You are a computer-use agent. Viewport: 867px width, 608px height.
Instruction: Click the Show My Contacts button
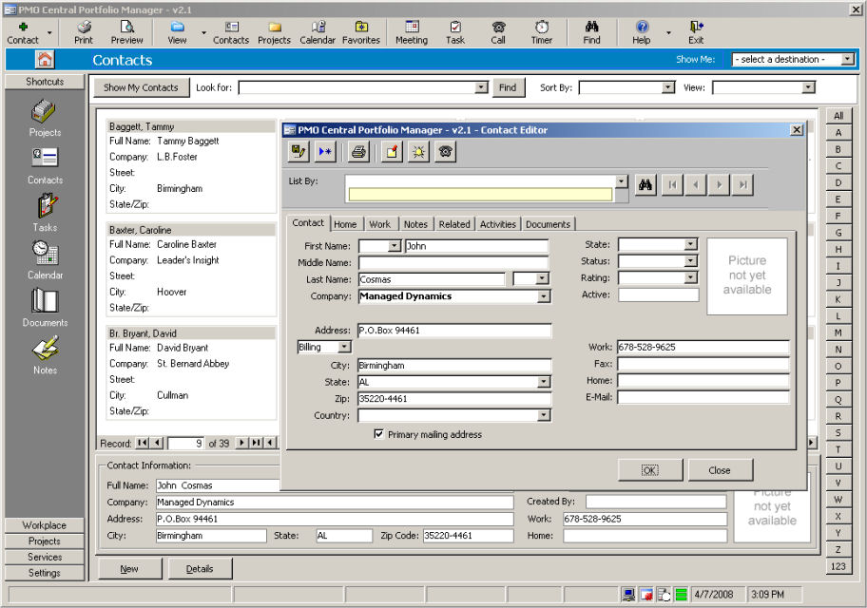tap(141, 87)
